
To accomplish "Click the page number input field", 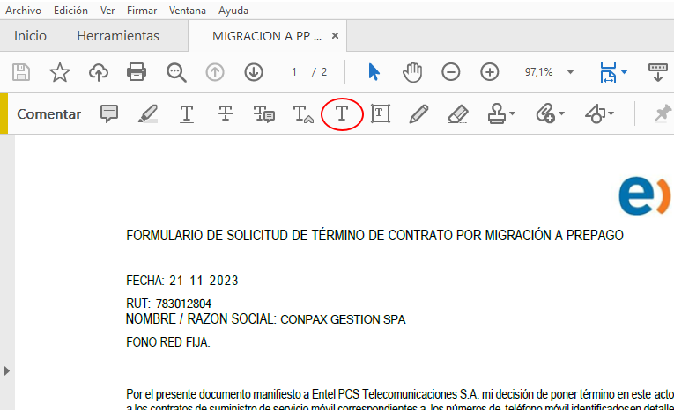I will [294, 72].
